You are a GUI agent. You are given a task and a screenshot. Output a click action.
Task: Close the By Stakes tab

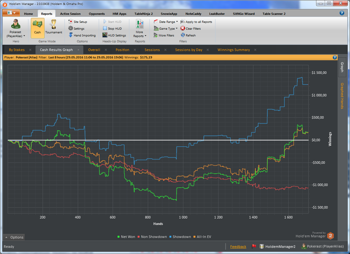click(x=30, y=50)
